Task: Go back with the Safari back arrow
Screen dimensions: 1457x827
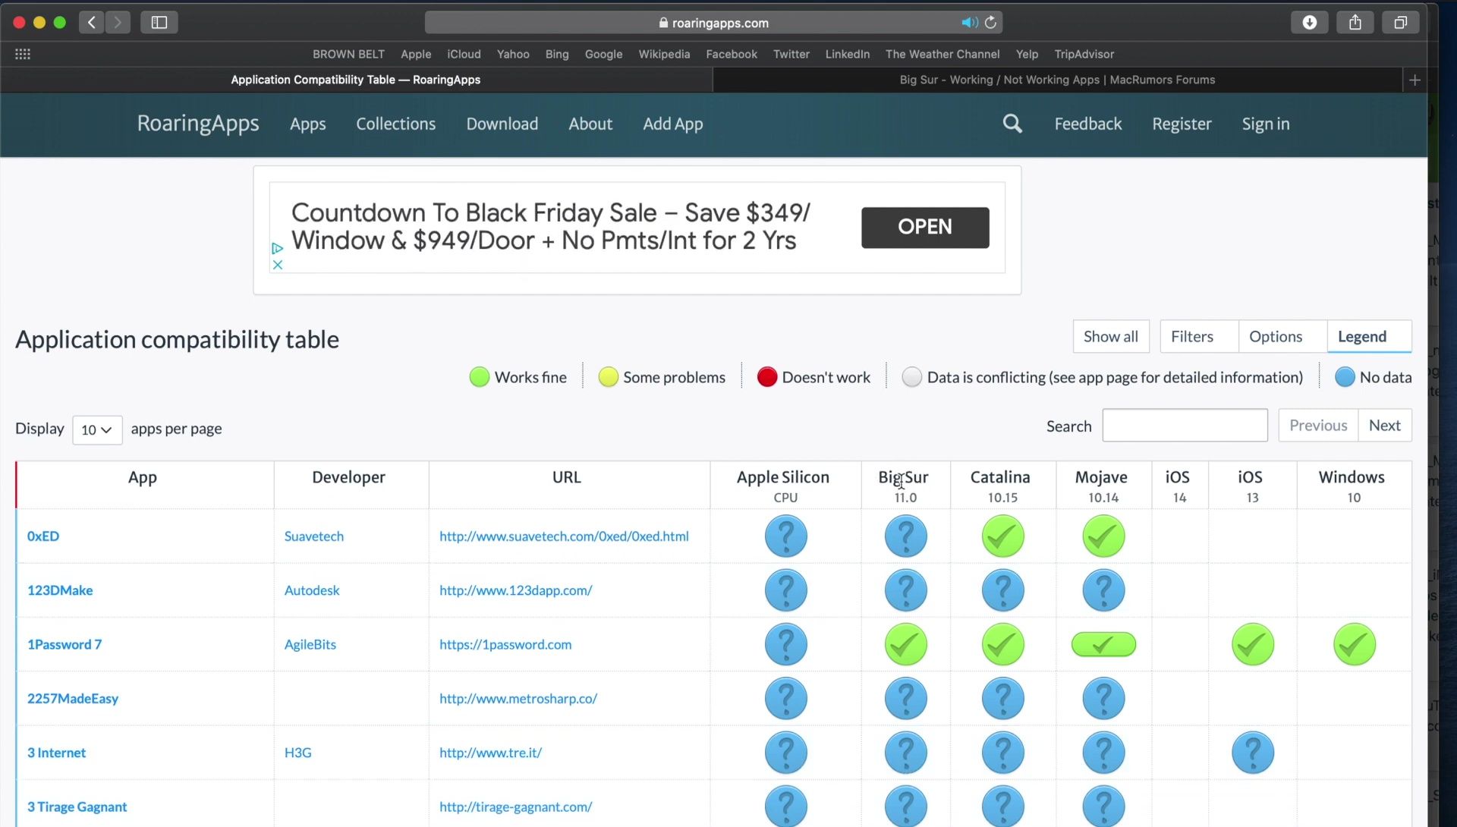Action: coord(92,23)
